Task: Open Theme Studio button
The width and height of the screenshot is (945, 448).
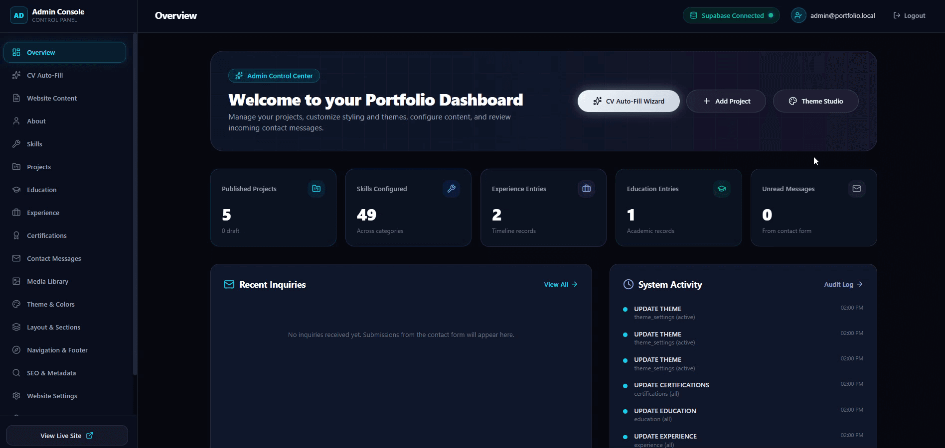Action: pyautogui.click(x=815, y=101)
